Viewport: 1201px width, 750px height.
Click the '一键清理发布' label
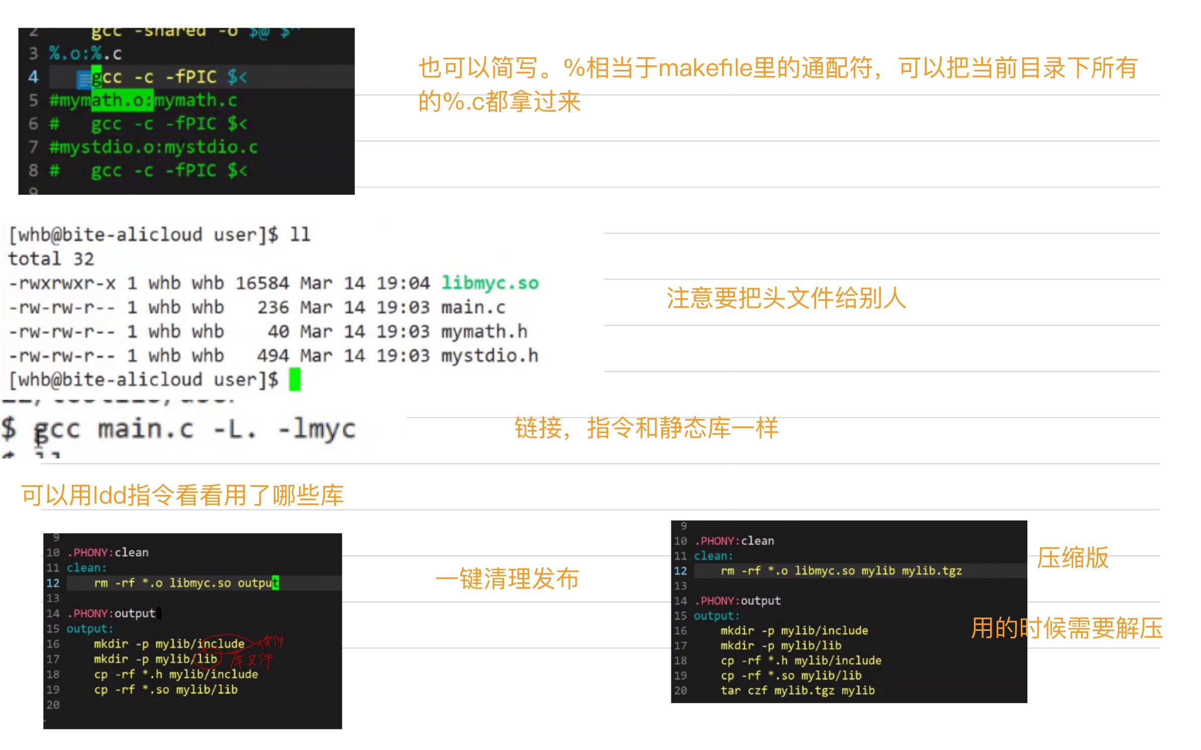coord(507,578)
